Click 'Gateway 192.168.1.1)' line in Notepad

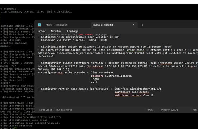point(54,69)
